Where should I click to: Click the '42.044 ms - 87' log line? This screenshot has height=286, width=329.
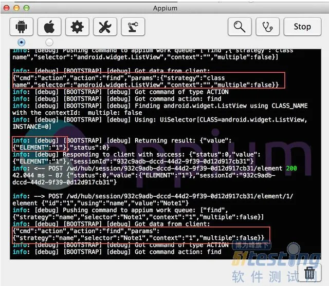144,175
